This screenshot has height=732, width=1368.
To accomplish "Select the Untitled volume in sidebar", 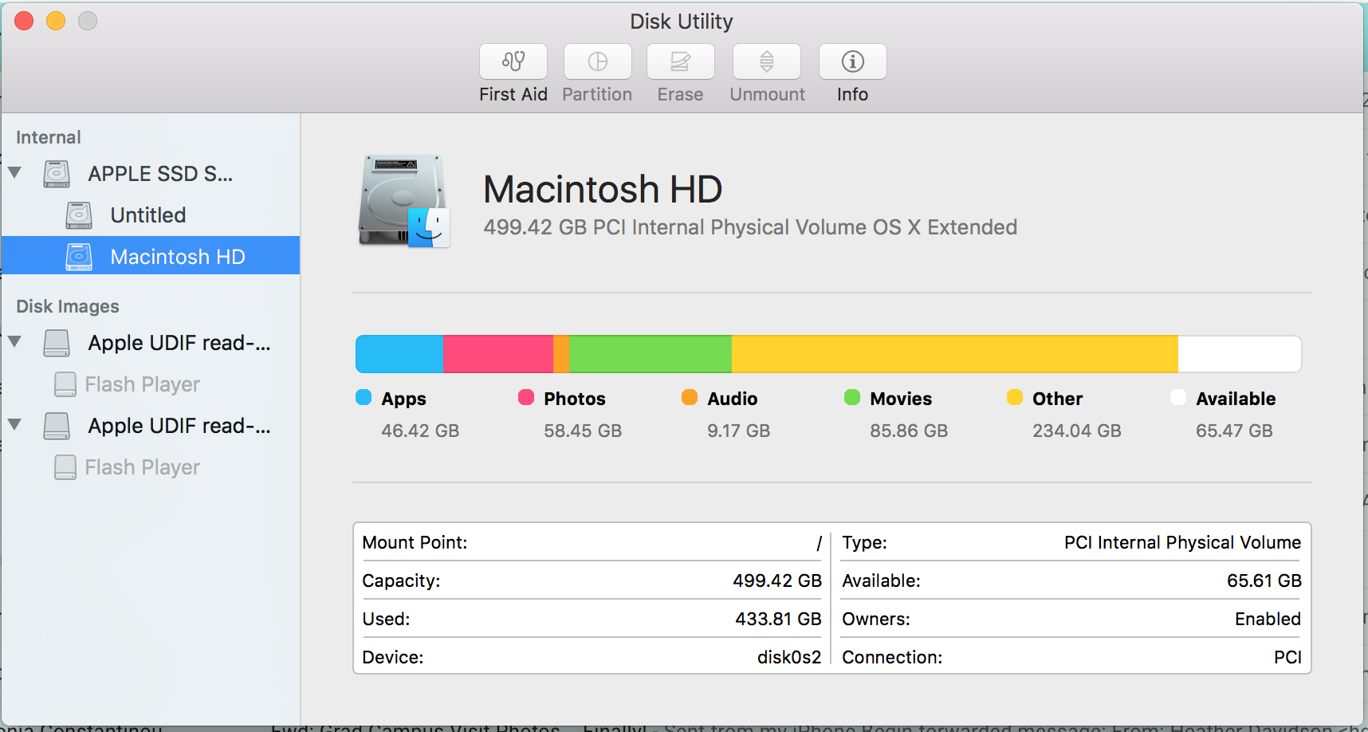I will tap(147, 214).
